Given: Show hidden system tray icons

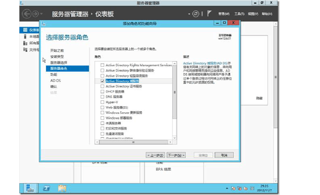Looking at the screenshot, I should pos(226,188).
